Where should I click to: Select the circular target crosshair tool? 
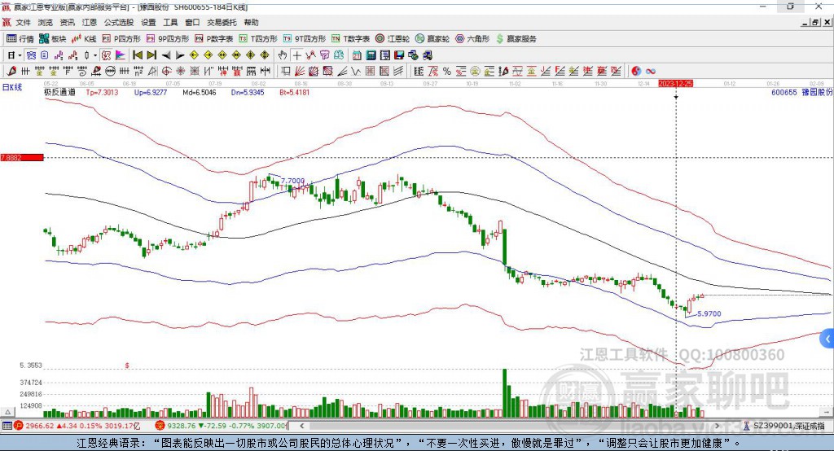tap(166, 72)
